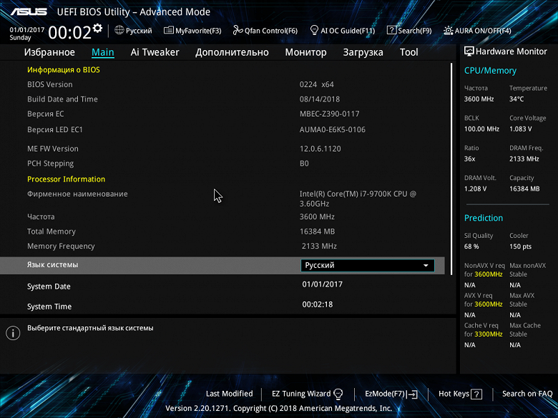The image size is (558, 418).
Task: Click Total Memory label
Action: (52, 232)
